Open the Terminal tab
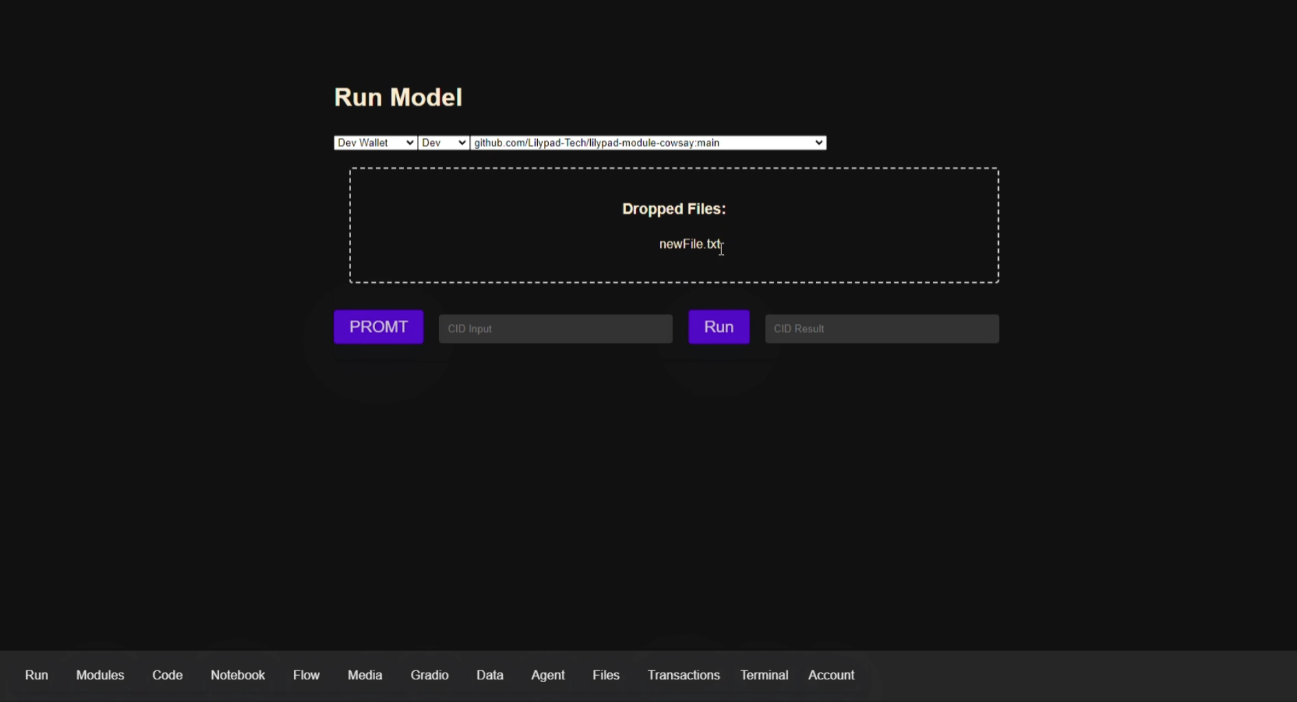Viewport: 1297px width, 702px height. (x=764, y=675)
